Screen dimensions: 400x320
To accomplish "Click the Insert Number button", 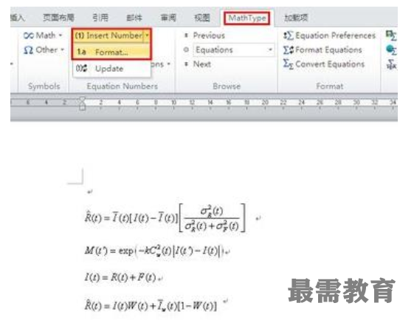I will click(109, 35).
